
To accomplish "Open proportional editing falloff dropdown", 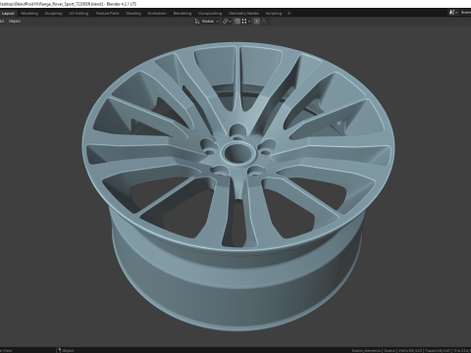I will (265, 22).
